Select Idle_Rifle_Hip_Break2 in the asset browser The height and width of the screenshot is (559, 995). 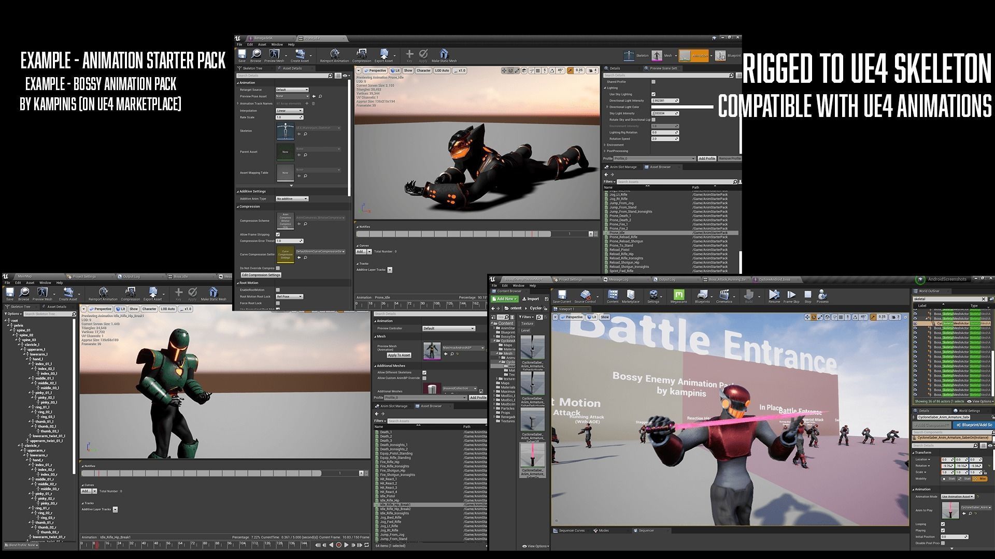tap(395, 509)
